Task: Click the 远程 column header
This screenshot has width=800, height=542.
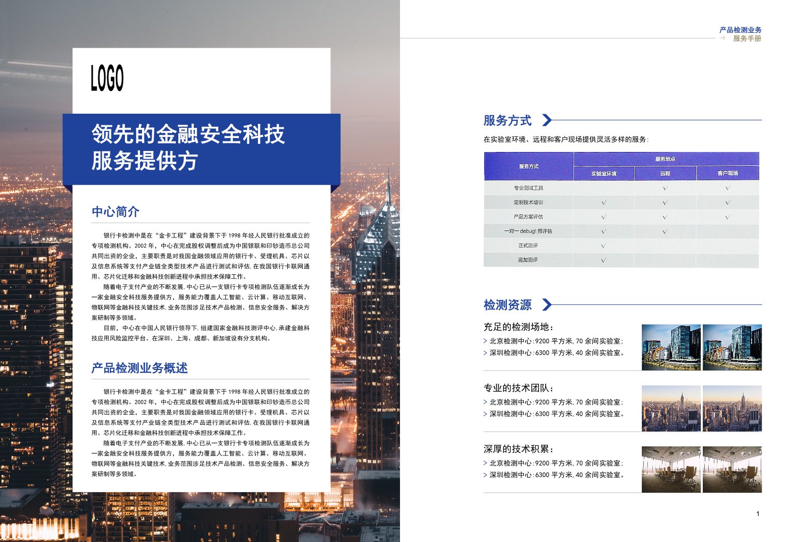Action: pyautogui.click(x=665, y=173)
